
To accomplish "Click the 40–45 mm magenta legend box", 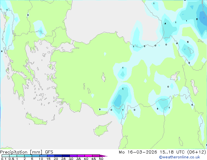I will pos(88,156).
